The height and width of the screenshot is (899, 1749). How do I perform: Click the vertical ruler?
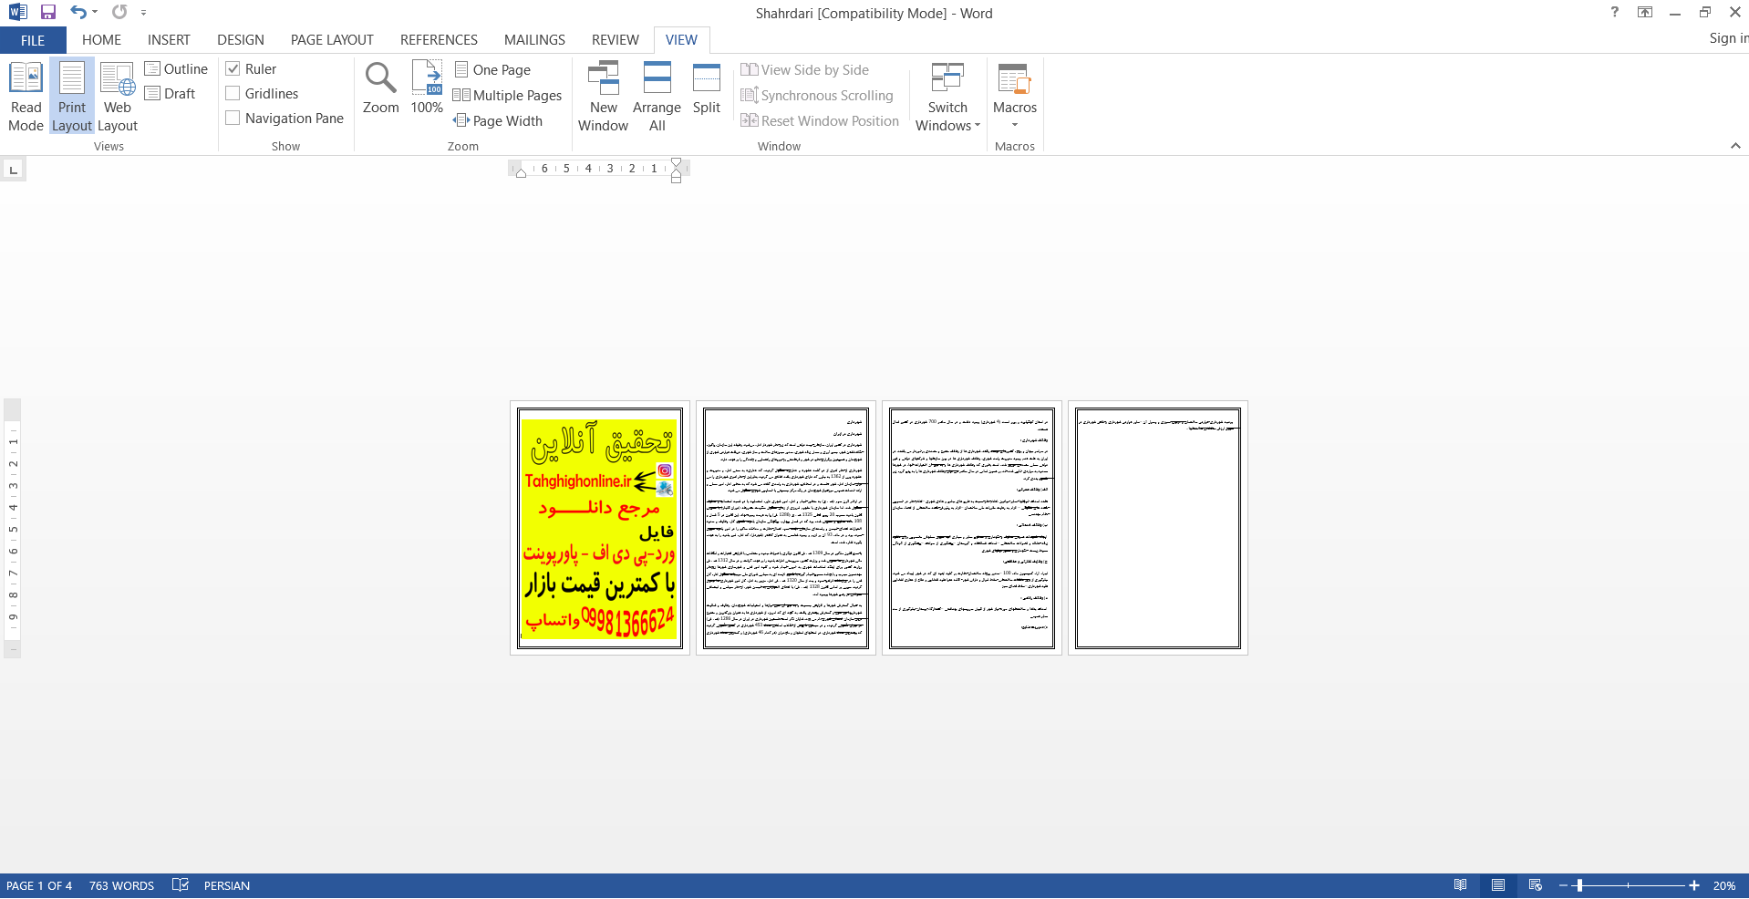pos(13,528)
